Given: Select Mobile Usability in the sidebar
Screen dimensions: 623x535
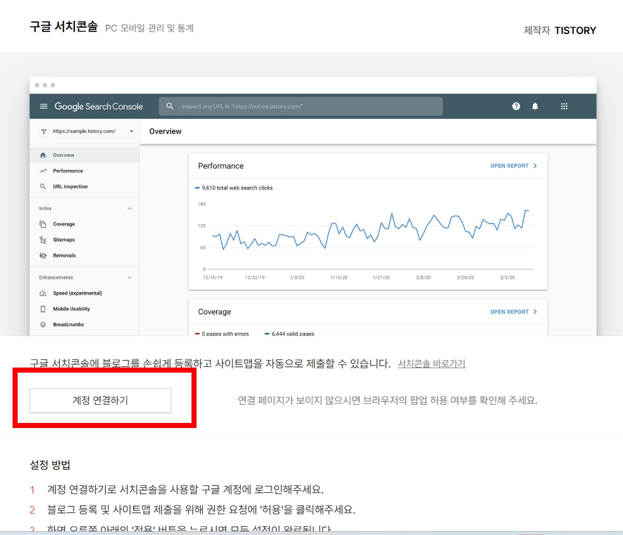Looking at the screenshot, I should tap(84, 309).
